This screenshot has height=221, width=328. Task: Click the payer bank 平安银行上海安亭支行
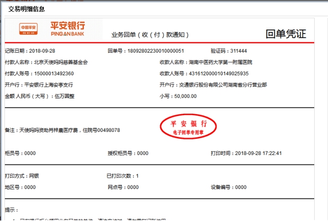49,85
